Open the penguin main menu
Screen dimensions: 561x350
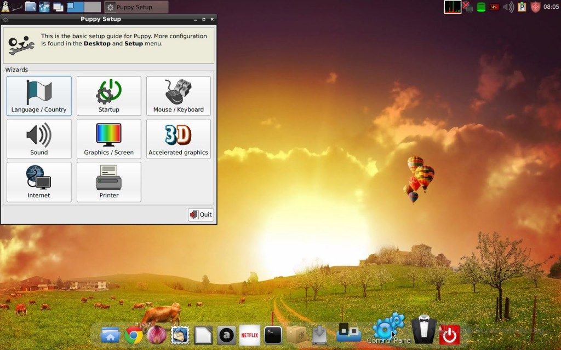[5, 7]
